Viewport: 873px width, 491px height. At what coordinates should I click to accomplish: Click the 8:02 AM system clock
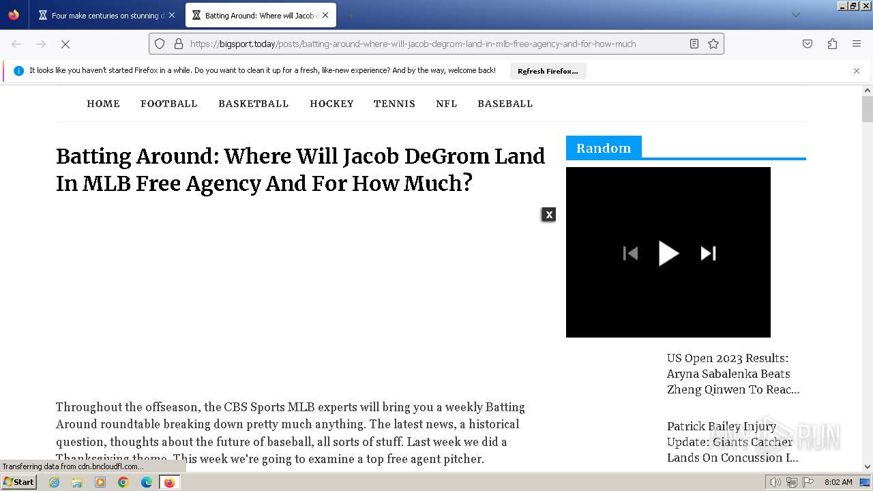(838, 482)
